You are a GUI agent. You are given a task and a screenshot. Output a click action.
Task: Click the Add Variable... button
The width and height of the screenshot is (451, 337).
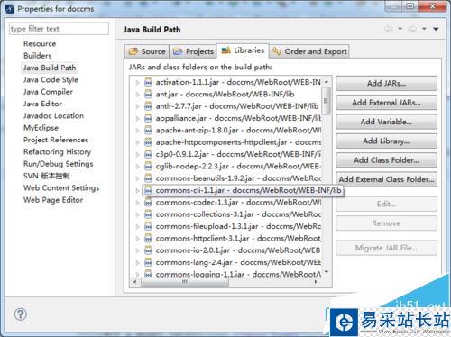click(386, 122)
